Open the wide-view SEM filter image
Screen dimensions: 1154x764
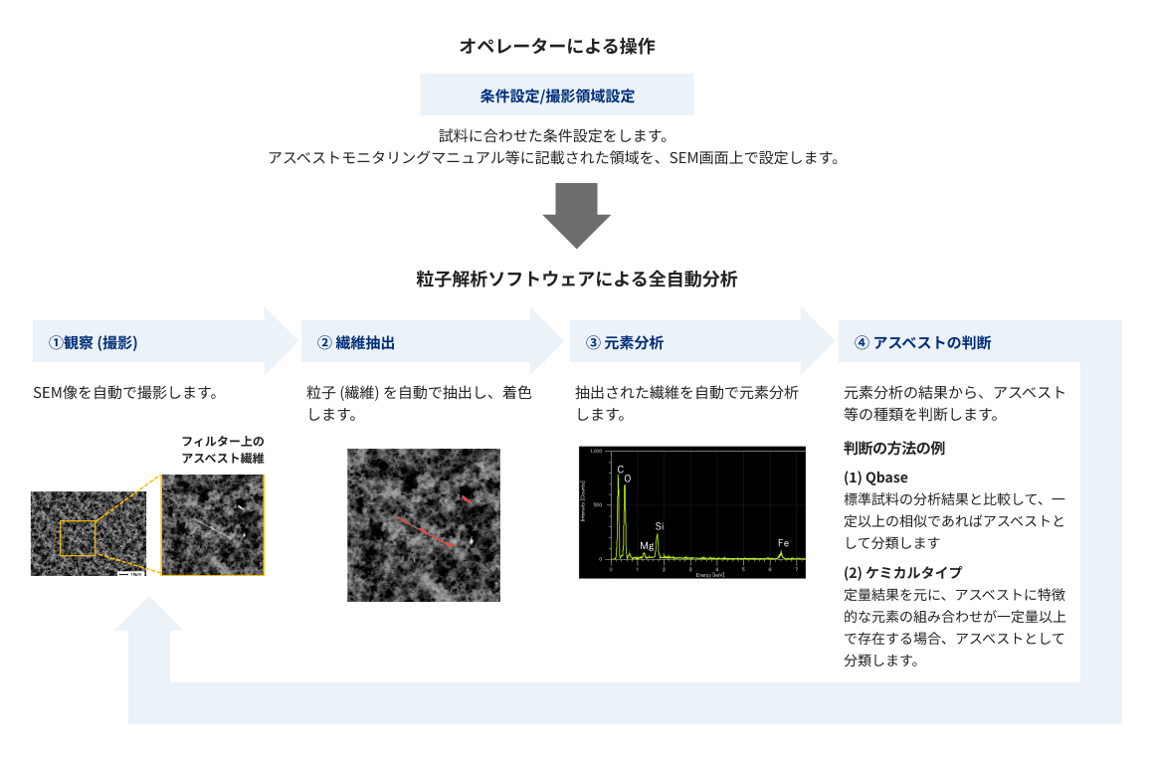click(x=88, y=532)
